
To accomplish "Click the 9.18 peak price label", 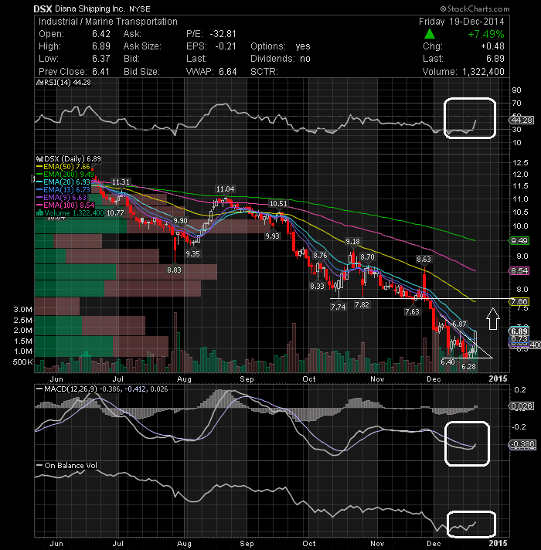I will (x=353, y=241).
